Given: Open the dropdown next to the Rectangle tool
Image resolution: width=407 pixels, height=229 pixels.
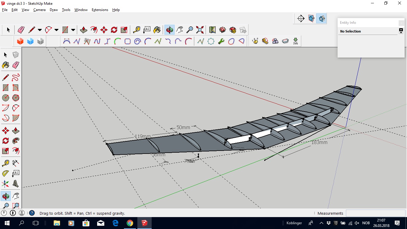Looking at the screenshot, I should (x=73, y=30).
